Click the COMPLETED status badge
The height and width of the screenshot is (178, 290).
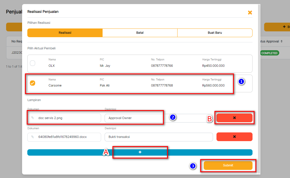(x=269, y=53)
